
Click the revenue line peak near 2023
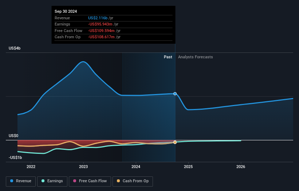coord(83,62)
